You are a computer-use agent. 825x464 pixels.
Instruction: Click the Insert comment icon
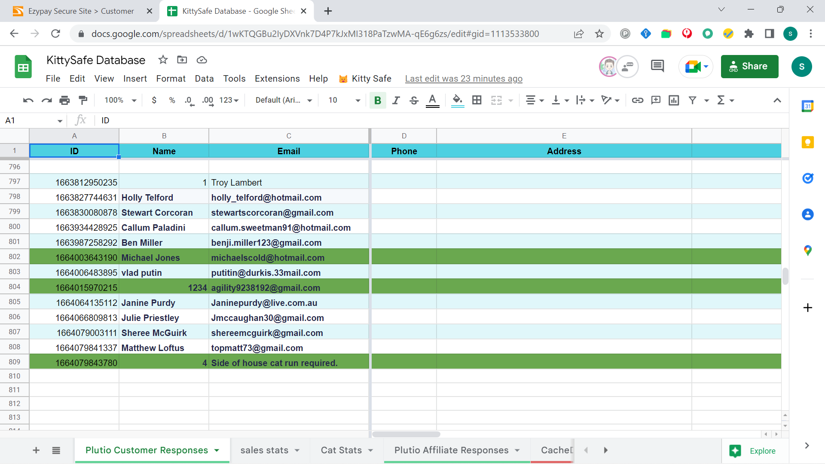pos(656,100)
